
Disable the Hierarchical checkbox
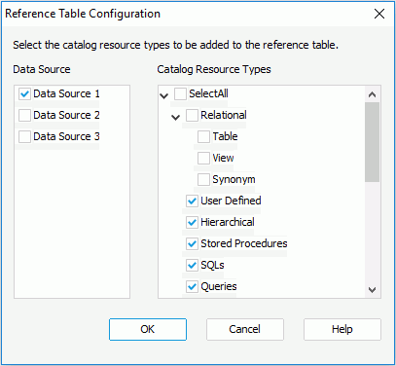tap(192, 222)
